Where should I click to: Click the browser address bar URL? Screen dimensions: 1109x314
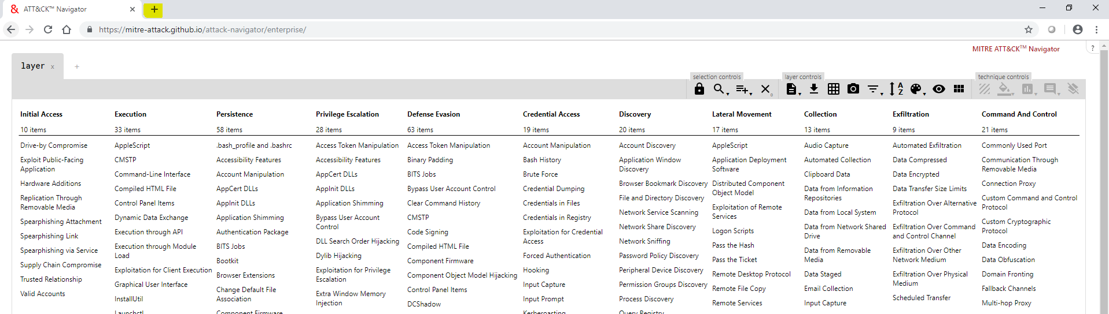[x=202, y=29]
